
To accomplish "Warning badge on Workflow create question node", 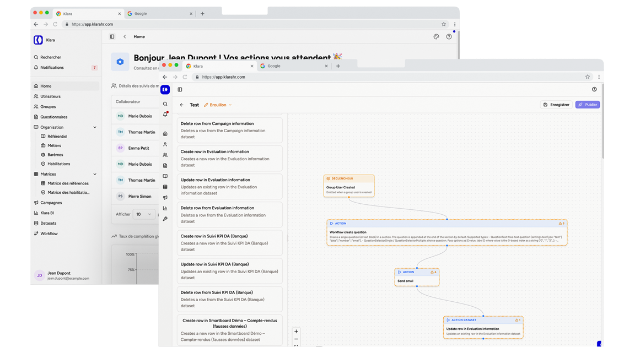I will pos(562,224).
